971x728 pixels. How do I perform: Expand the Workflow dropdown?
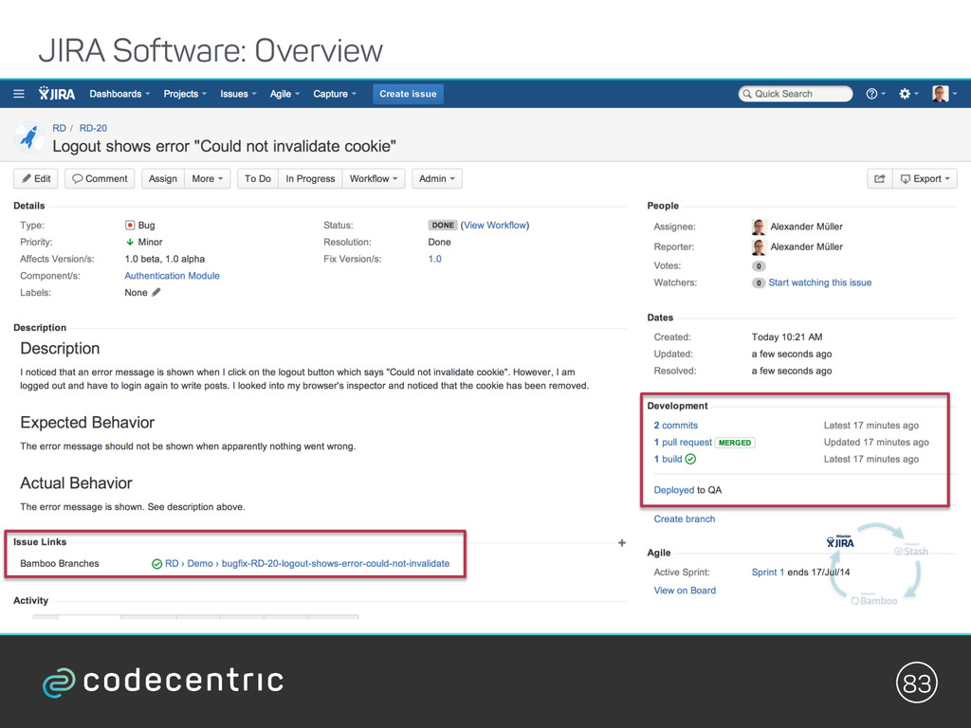coord(374,179)
